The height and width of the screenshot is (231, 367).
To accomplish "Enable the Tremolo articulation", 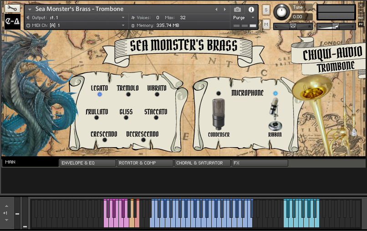I will 128,94.
